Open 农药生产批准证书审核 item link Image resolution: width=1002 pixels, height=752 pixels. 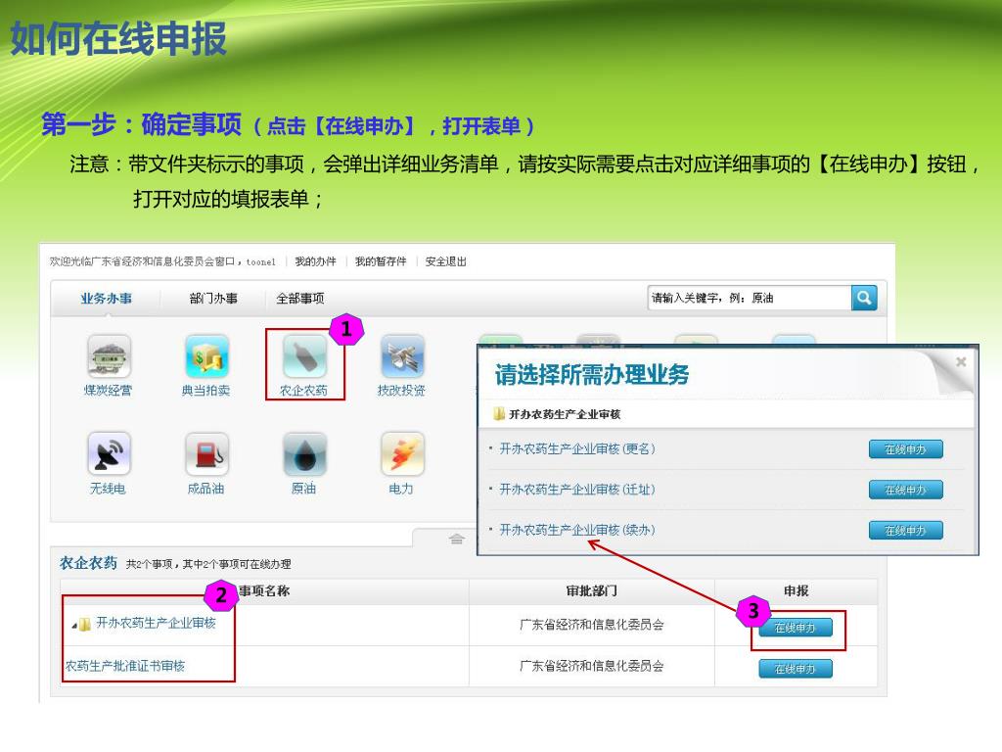coord(124,666)
